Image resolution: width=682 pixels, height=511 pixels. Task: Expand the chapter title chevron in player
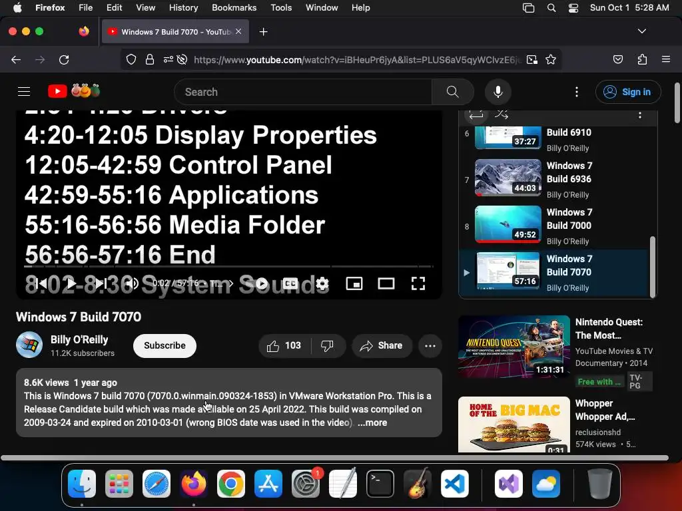[x=231, y=283]
